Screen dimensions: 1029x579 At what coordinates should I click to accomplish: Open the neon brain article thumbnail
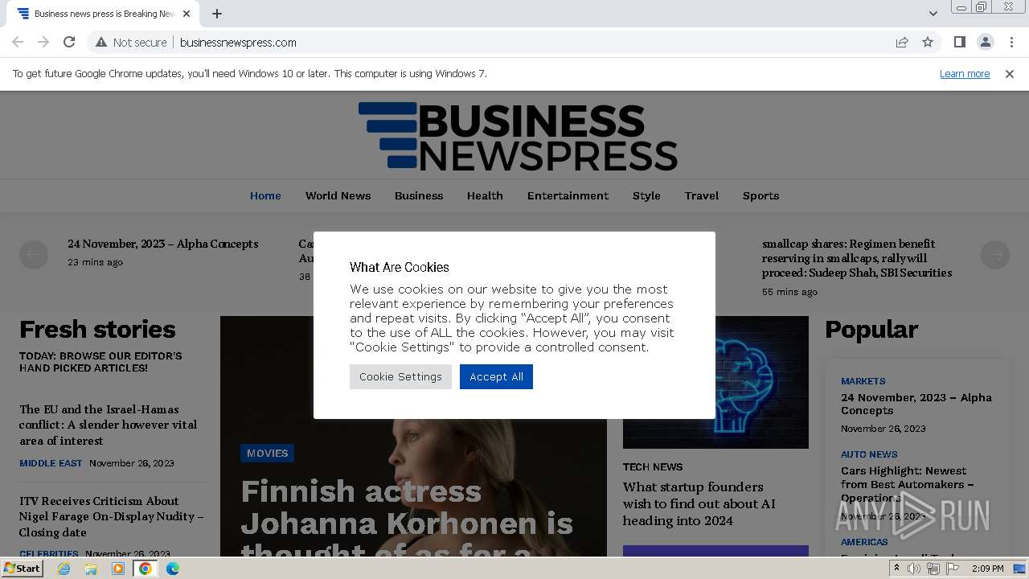715,382
